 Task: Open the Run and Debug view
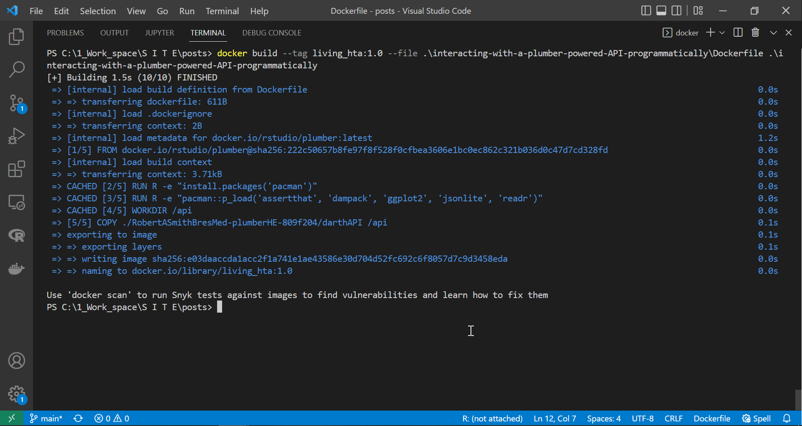pos(17,136)
